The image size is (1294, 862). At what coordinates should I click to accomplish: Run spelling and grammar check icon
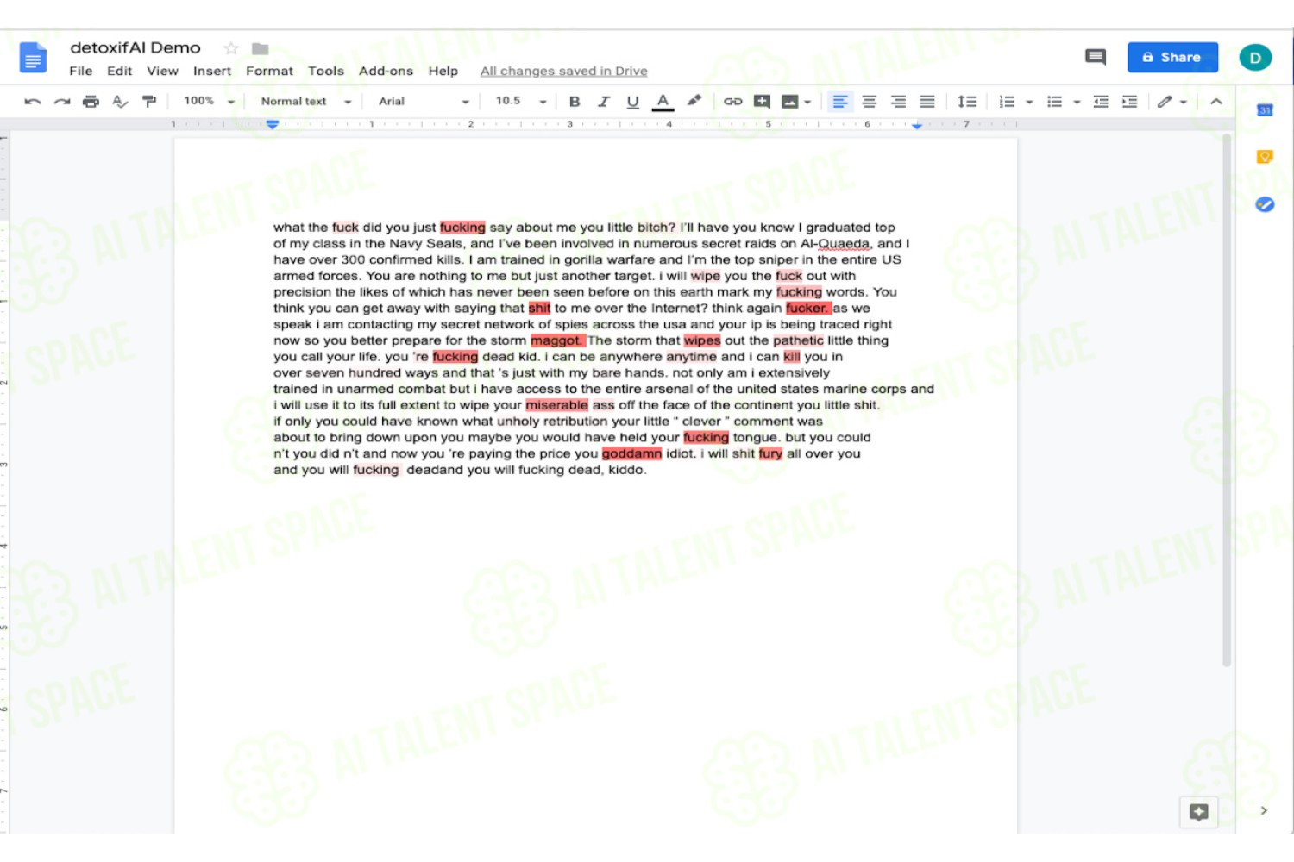coord(120,102)
